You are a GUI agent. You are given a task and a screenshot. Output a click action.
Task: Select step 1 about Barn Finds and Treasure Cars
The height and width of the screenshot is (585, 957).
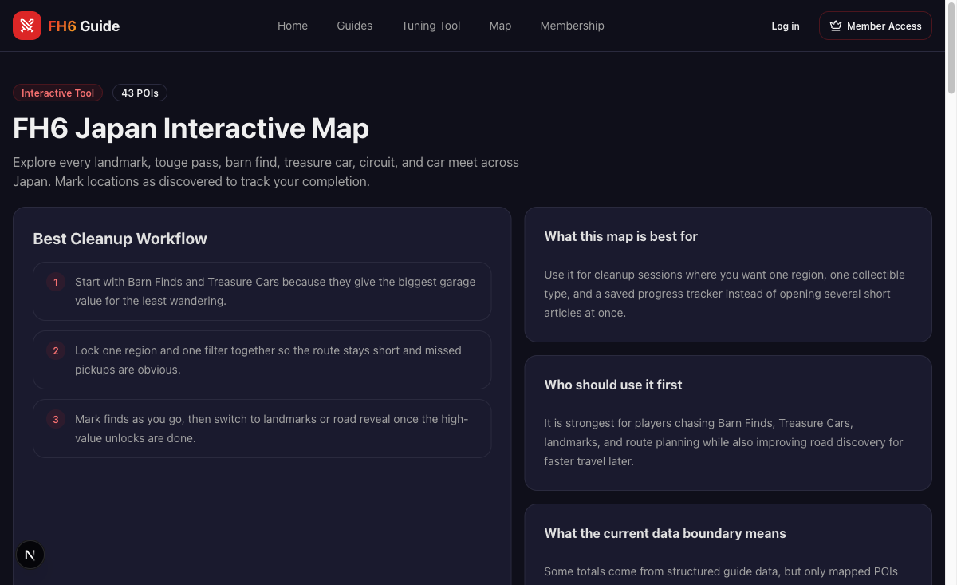[262, 291]
